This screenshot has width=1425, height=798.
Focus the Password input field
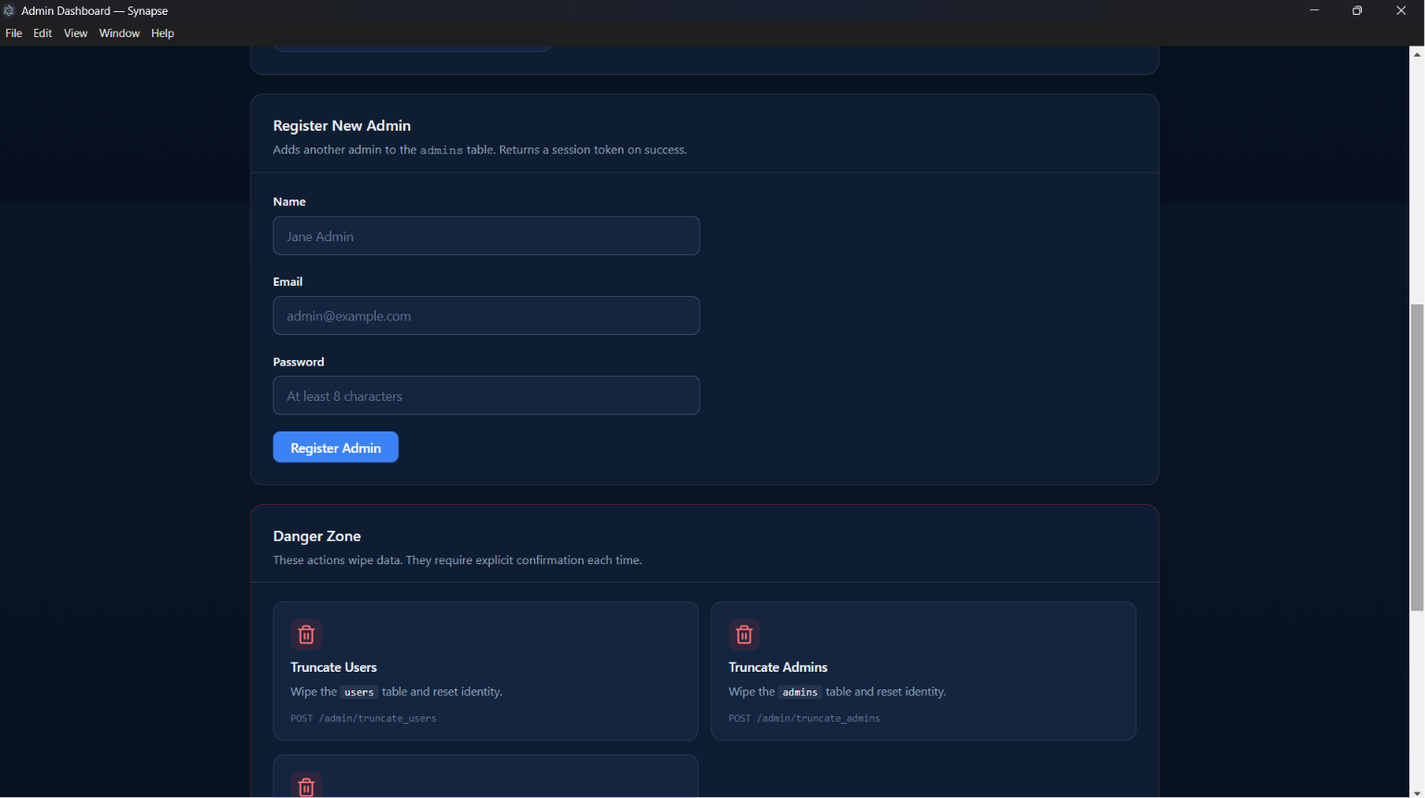tap(486, 395)
